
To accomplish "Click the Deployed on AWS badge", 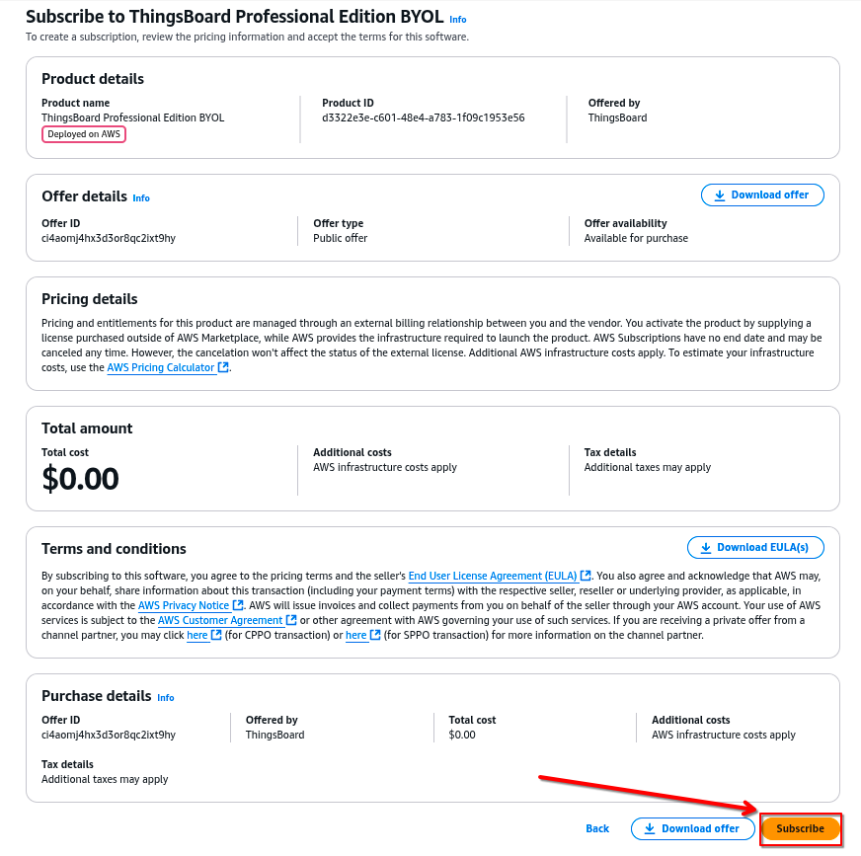I will (84, 134).
